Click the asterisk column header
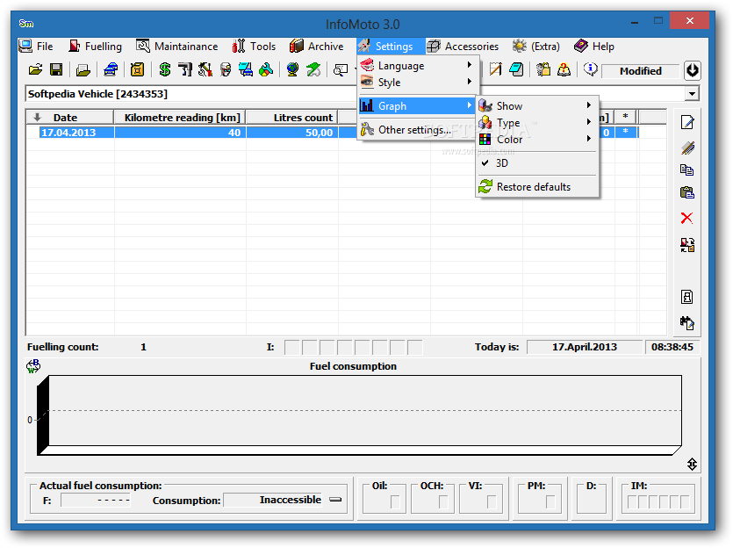 [x=625, y=117]
